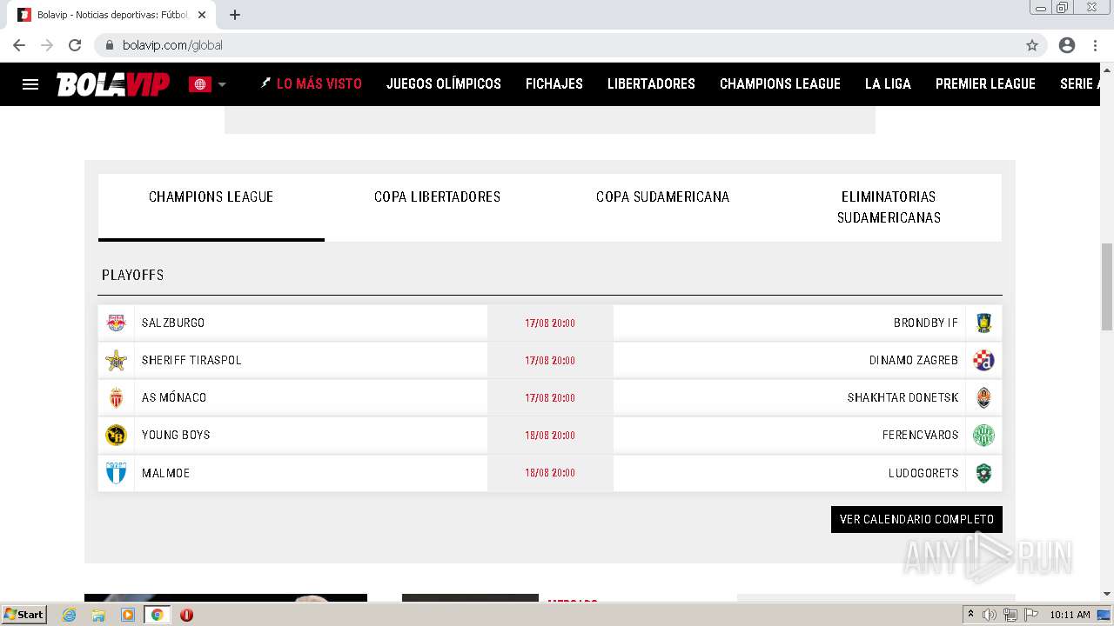Bookmark page with the star icon

click(x=1032, y=45)
